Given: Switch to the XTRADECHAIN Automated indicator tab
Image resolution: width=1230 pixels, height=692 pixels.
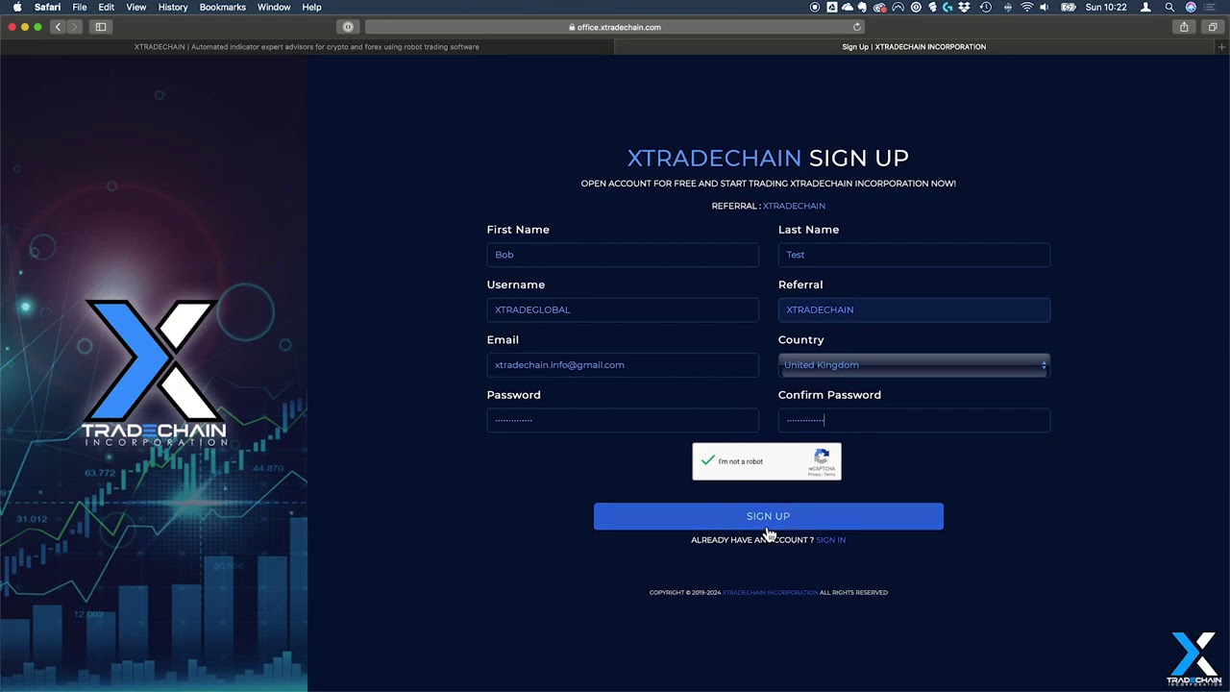Looking at the screenshot, I should point(307,46).
